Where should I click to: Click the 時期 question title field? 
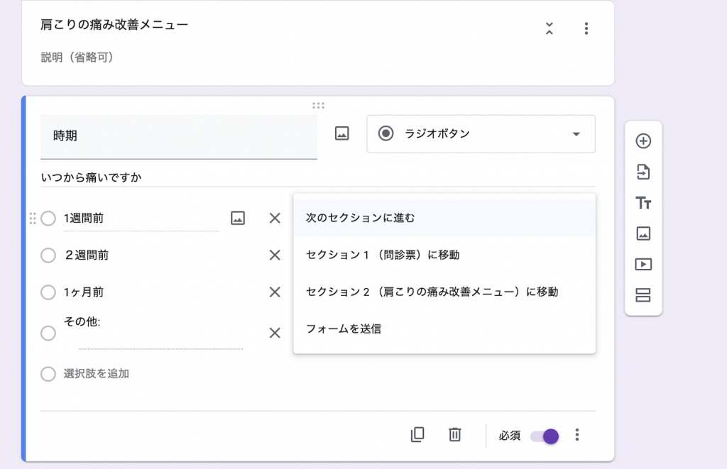pyautogui.click(x=179, y=136)
